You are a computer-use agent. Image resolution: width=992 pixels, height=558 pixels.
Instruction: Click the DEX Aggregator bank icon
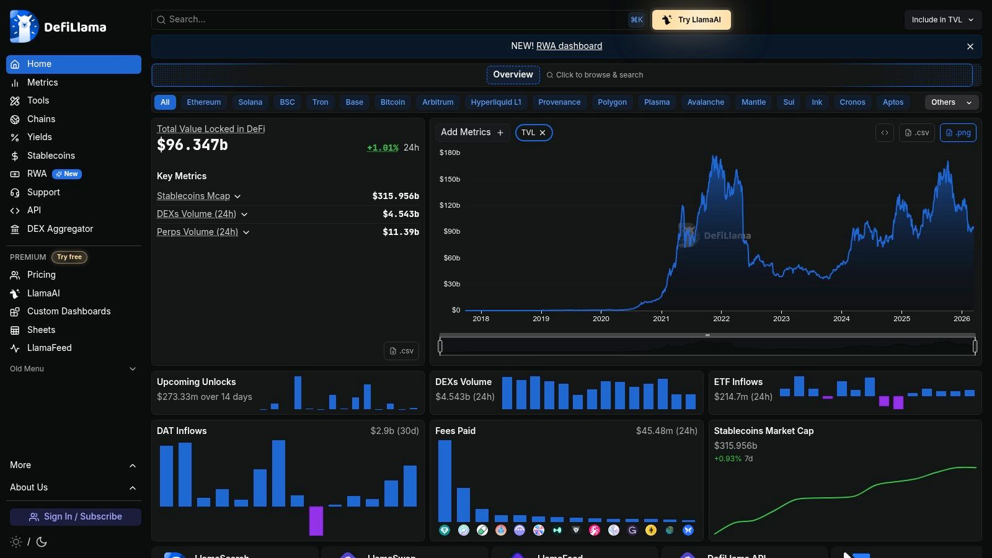click(x=15, y=229)
